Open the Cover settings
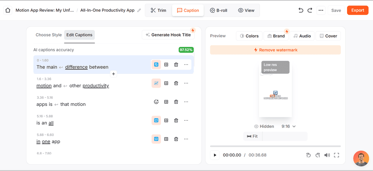The image size is (373, 171). 328,36
